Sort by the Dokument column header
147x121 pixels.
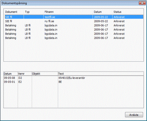11,12
